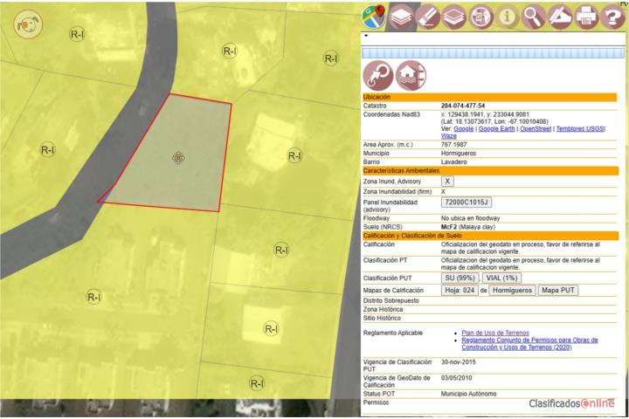Click the X button for Zona Inund. Advisory
This screenshot has height=419, width=629.
(x=447, y=182)
